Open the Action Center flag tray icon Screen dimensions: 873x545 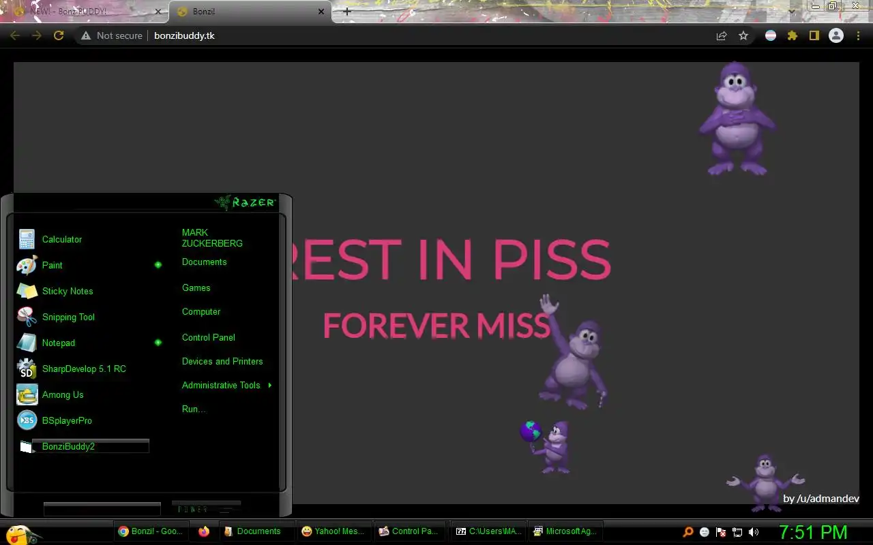pos(721,532)
